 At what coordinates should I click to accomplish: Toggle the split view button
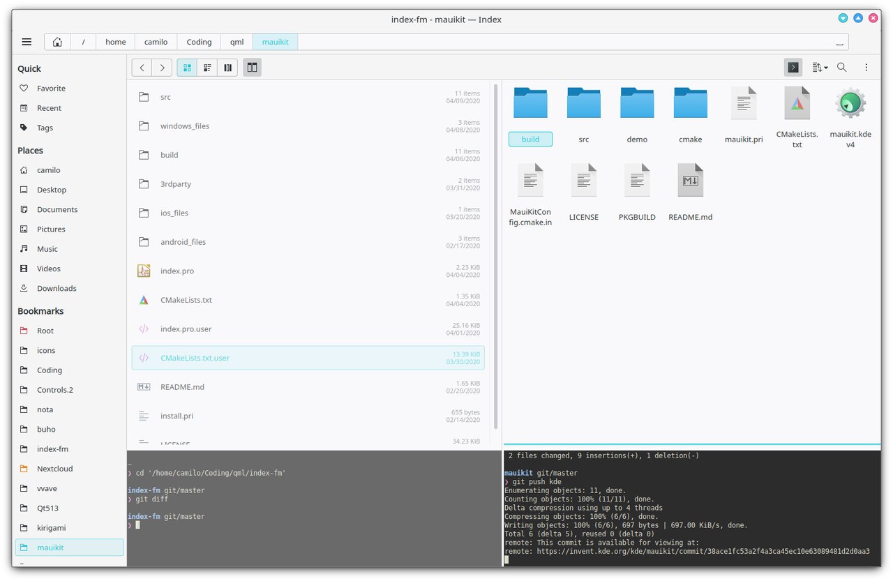(x=252, y=68)
